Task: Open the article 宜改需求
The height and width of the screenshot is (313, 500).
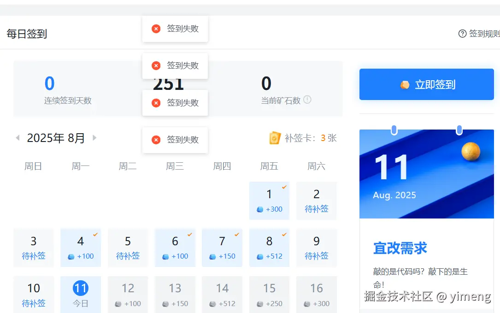Action: click(399, 248)
